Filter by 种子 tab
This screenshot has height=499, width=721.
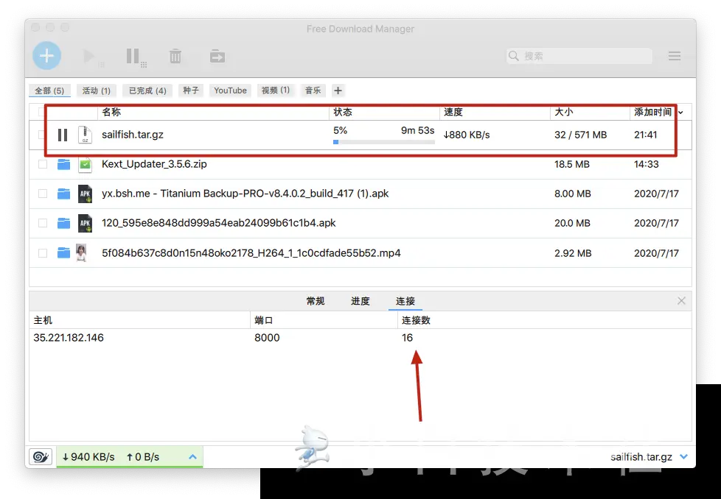(191, 91)
